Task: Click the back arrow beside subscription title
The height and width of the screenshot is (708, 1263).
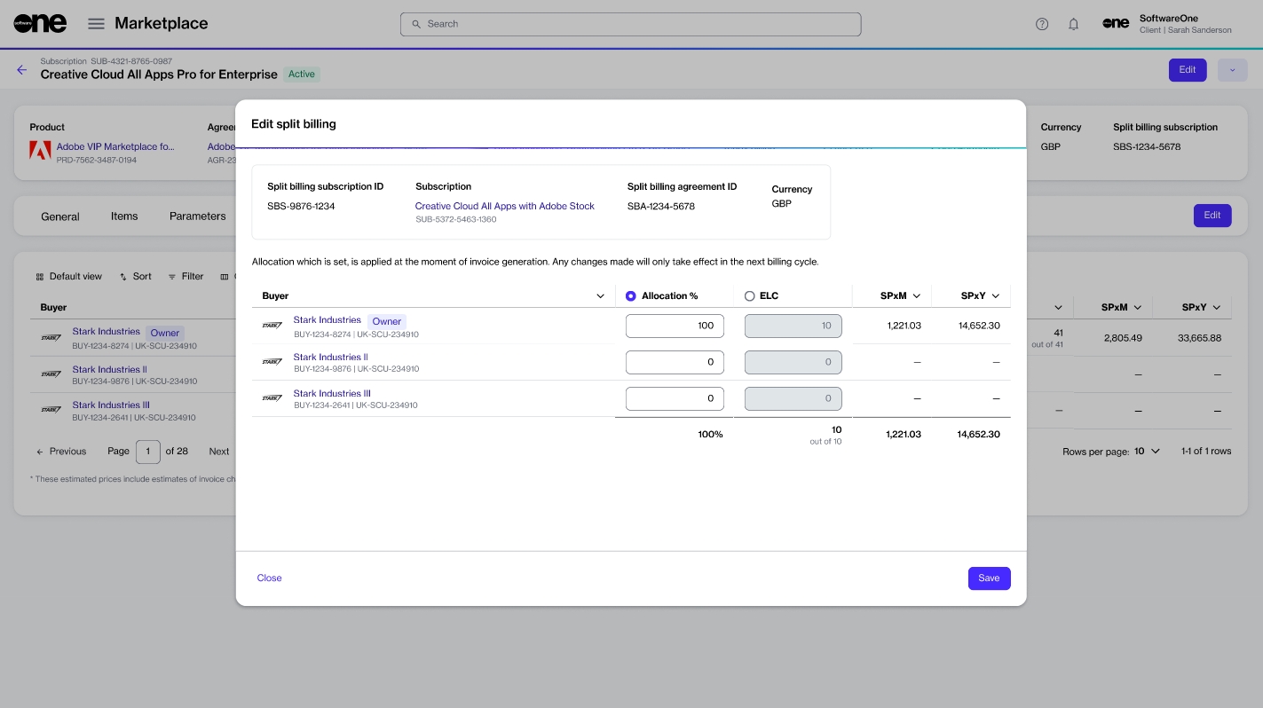Action: (22, 70)
